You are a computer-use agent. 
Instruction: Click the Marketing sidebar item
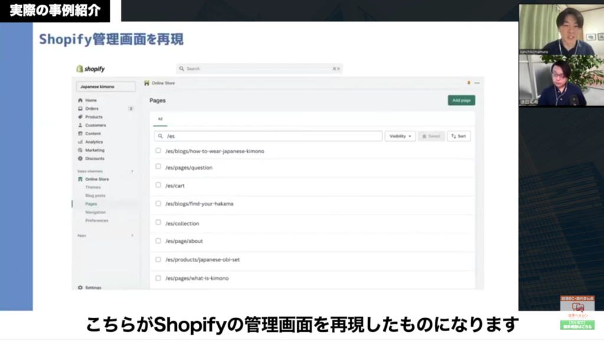95,150
